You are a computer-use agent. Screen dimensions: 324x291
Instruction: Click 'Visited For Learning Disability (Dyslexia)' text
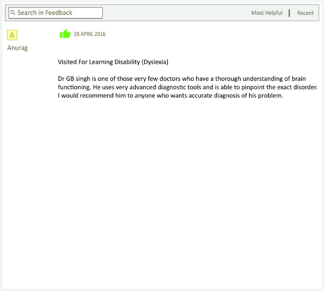point(113,62)
